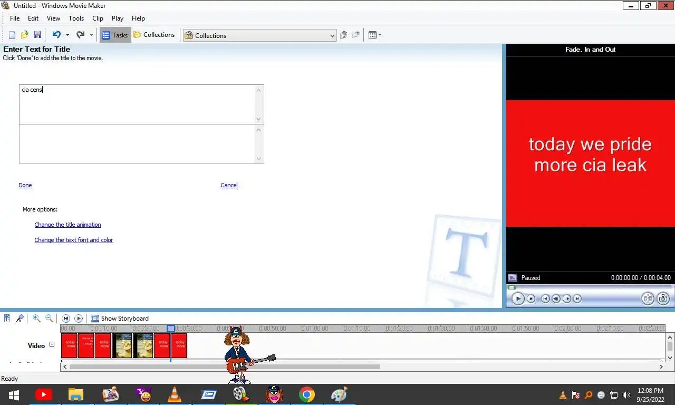Image resolution: width=675 pixels, height=405 pixels.
Task: Open the Views dropdown button
Action: [375, 35]
